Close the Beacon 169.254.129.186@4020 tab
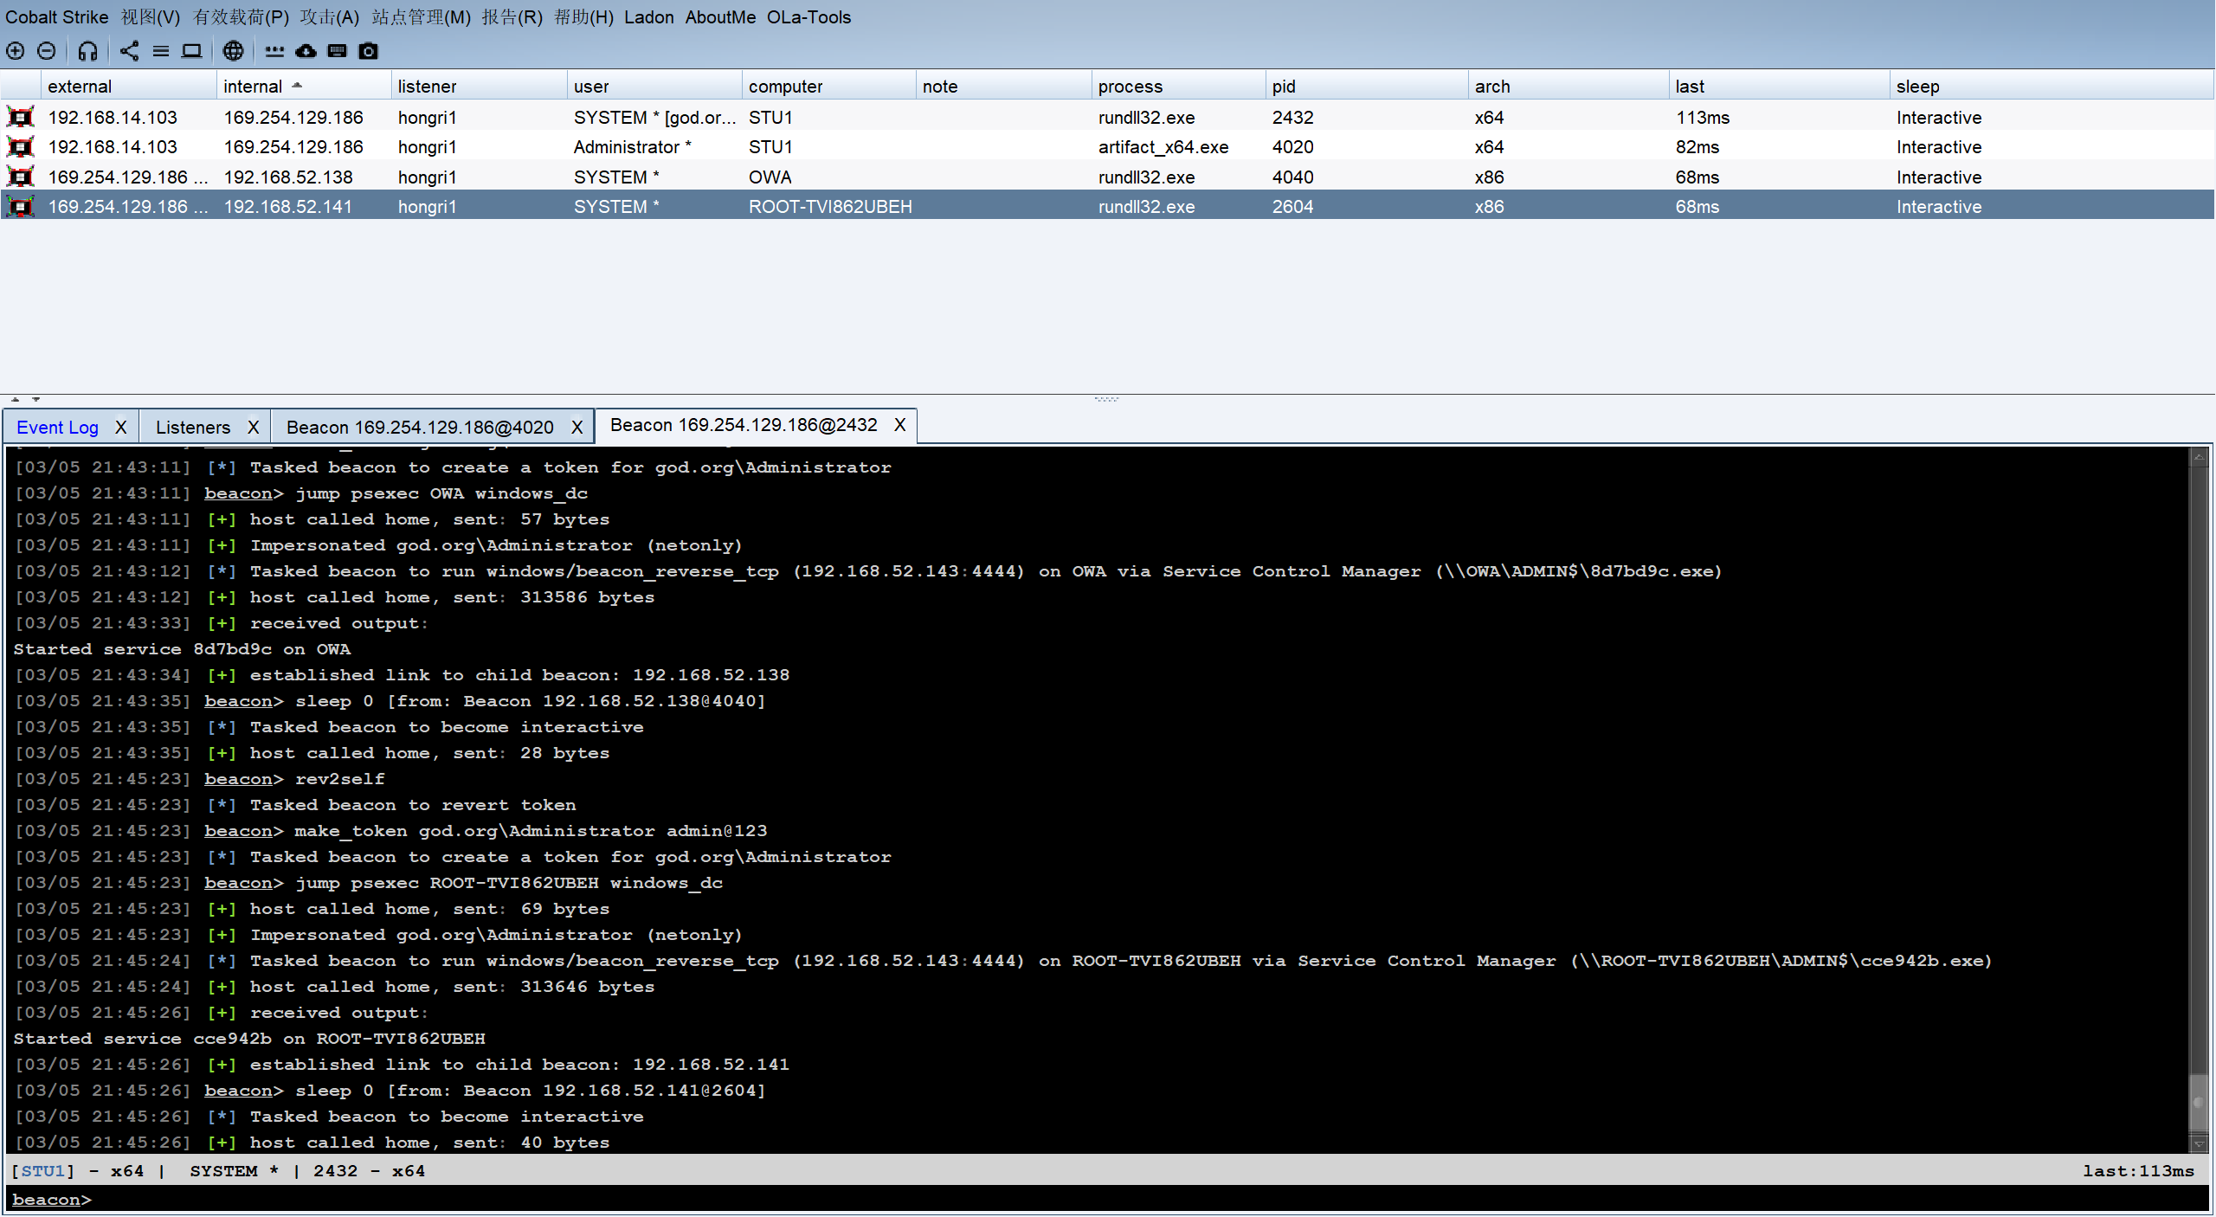The height and width of the screenshot is (1217, 2216). click(577, 428)
